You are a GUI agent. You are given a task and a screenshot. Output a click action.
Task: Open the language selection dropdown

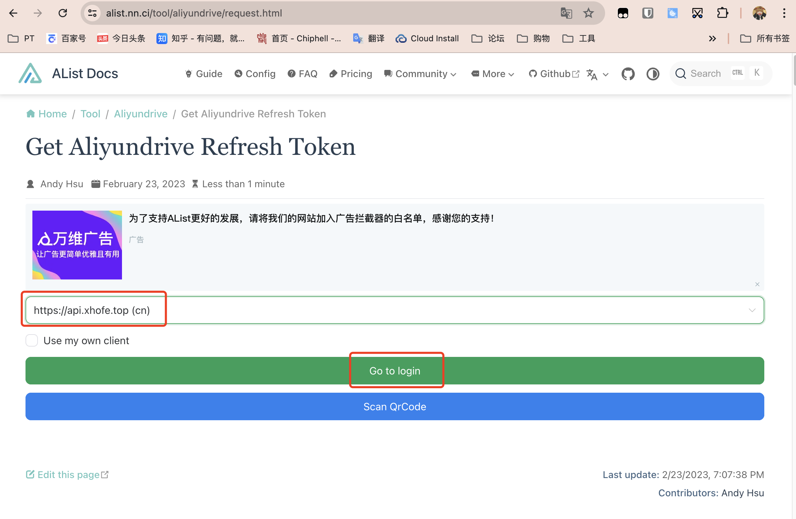coord(598,74)
